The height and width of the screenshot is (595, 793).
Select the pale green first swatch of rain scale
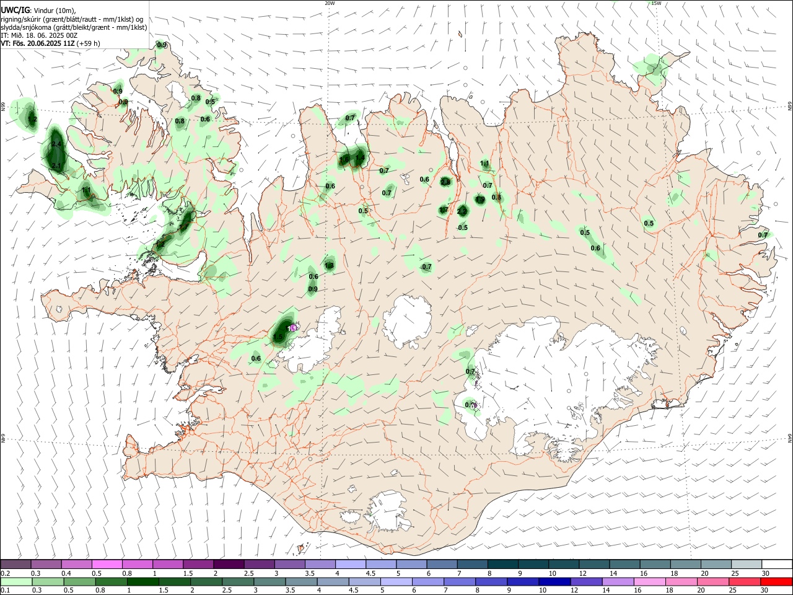coord(15,581)
